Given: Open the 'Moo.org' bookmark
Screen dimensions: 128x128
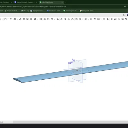Looking at the screenshot, I should point(25,11).
